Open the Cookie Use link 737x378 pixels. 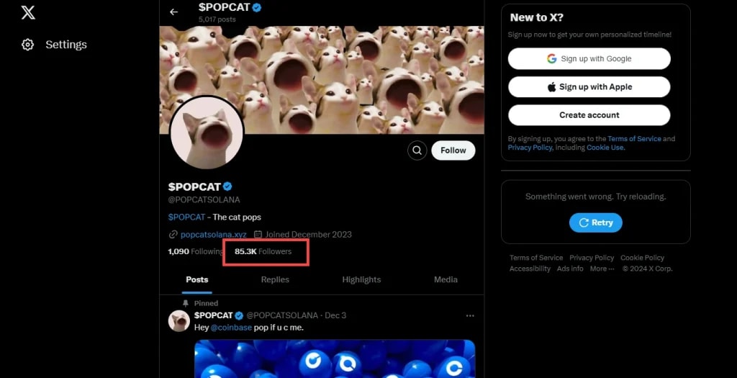605,147
